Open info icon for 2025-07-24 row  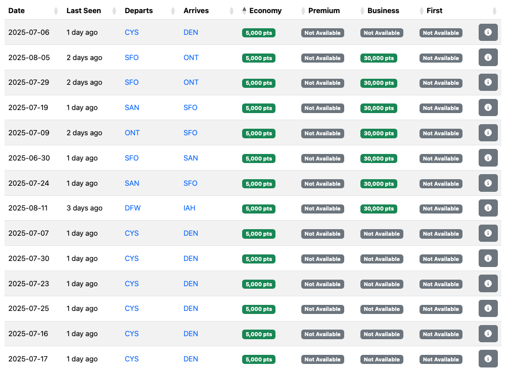pyautogui.click(x=488, y=183)
